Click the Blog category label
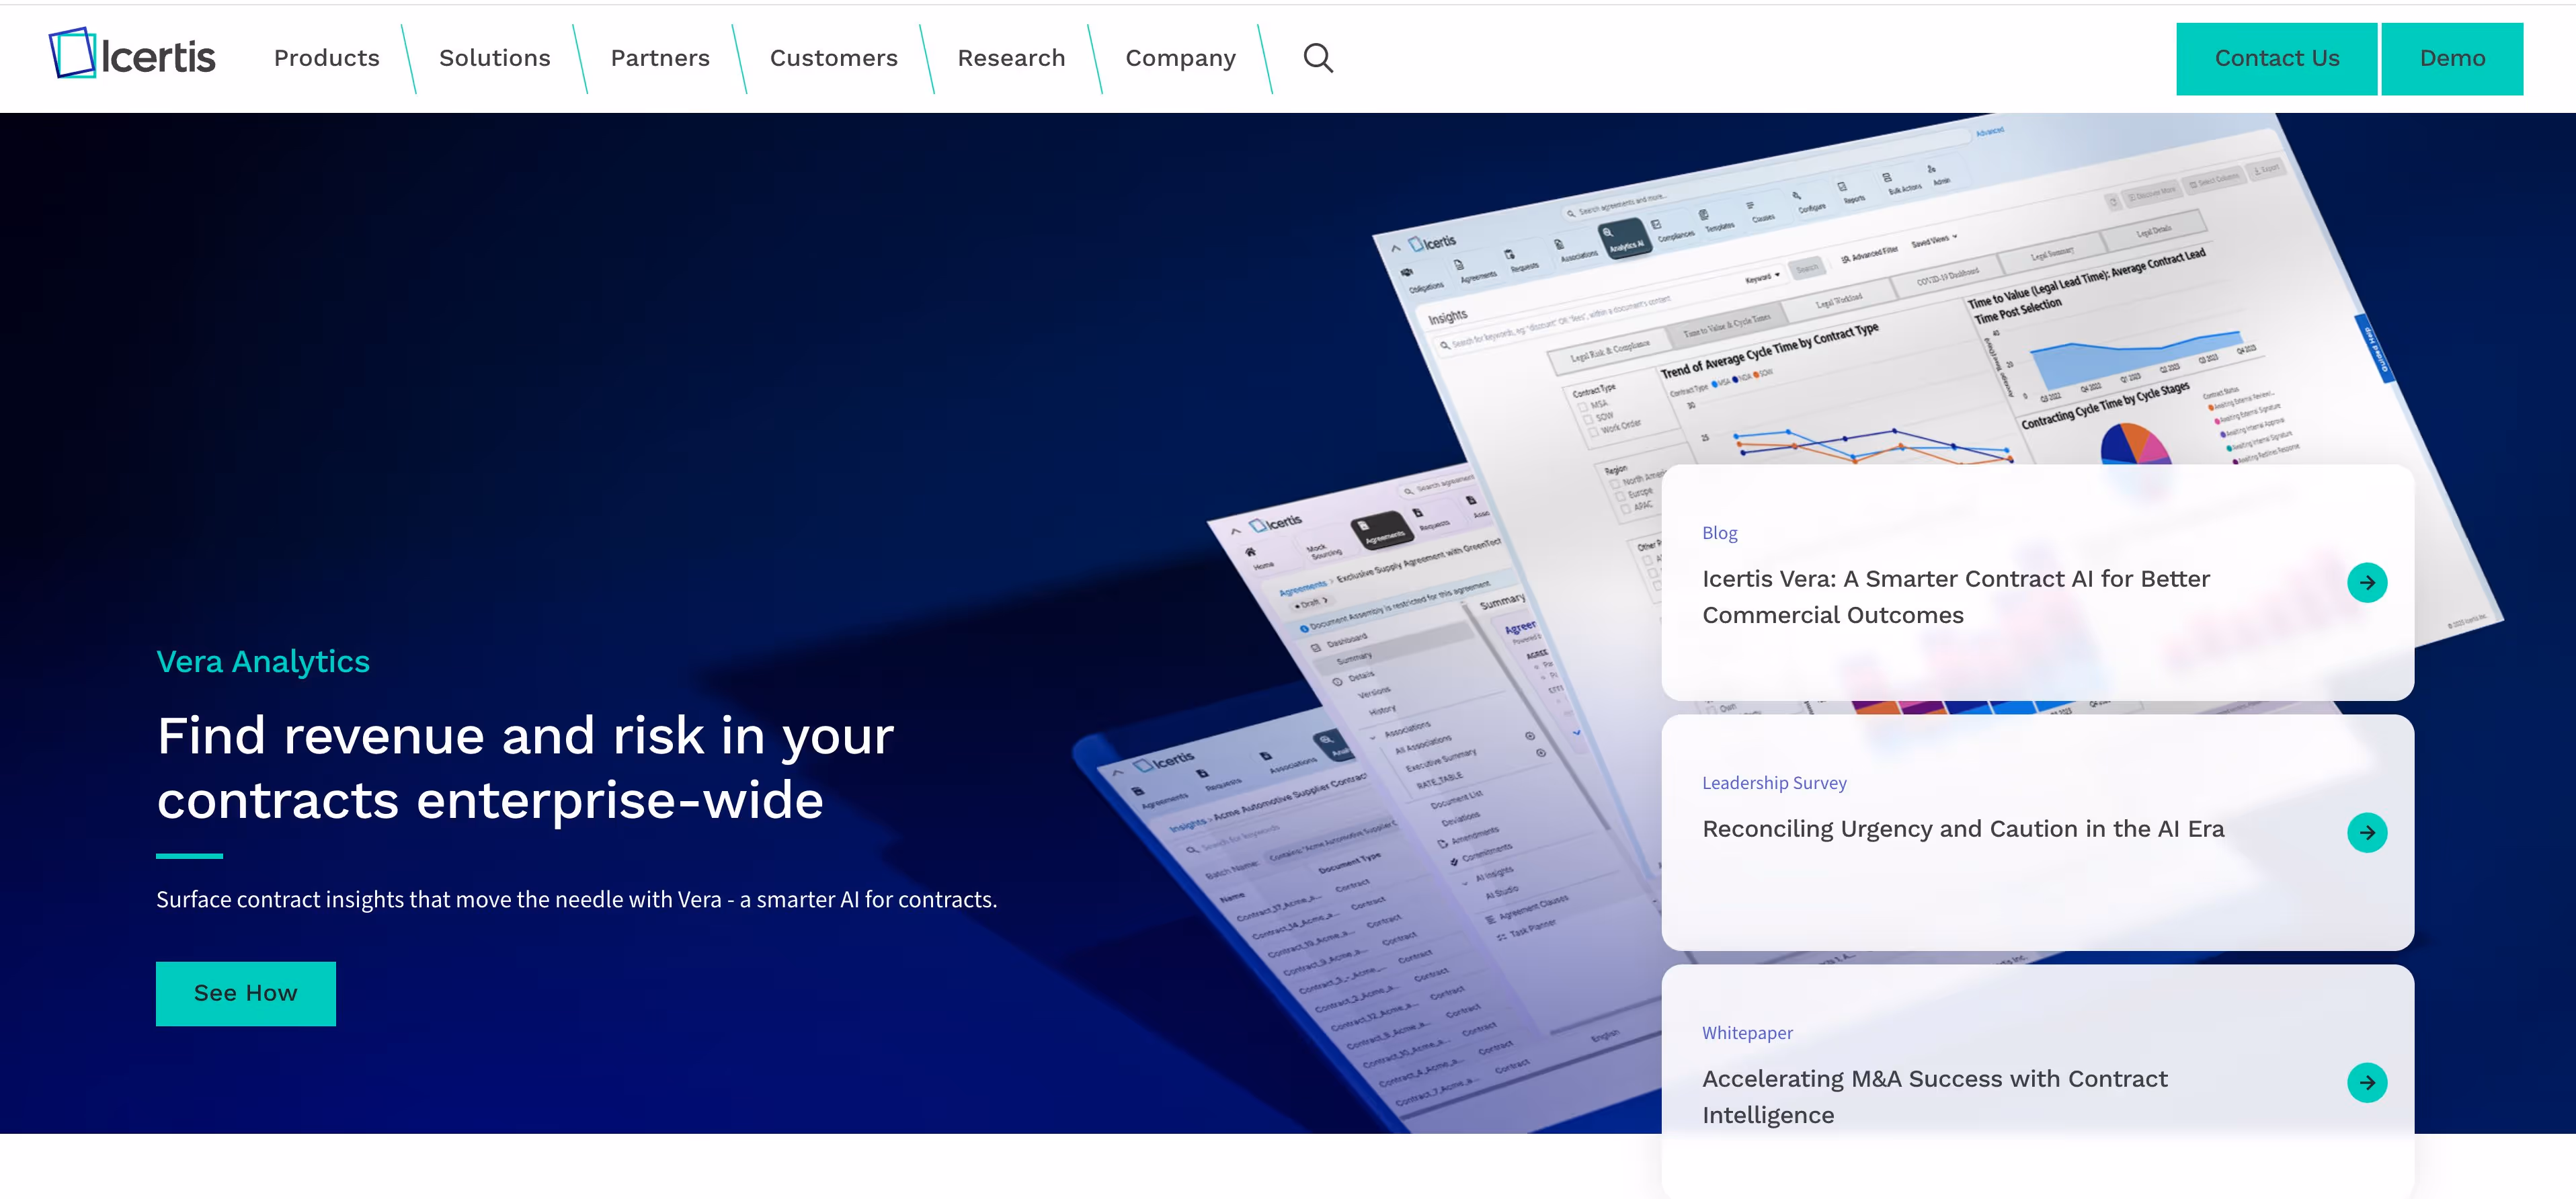Image resolution: width=2576 pixels, height=1199 pixels. click(x=1719, y=533)
